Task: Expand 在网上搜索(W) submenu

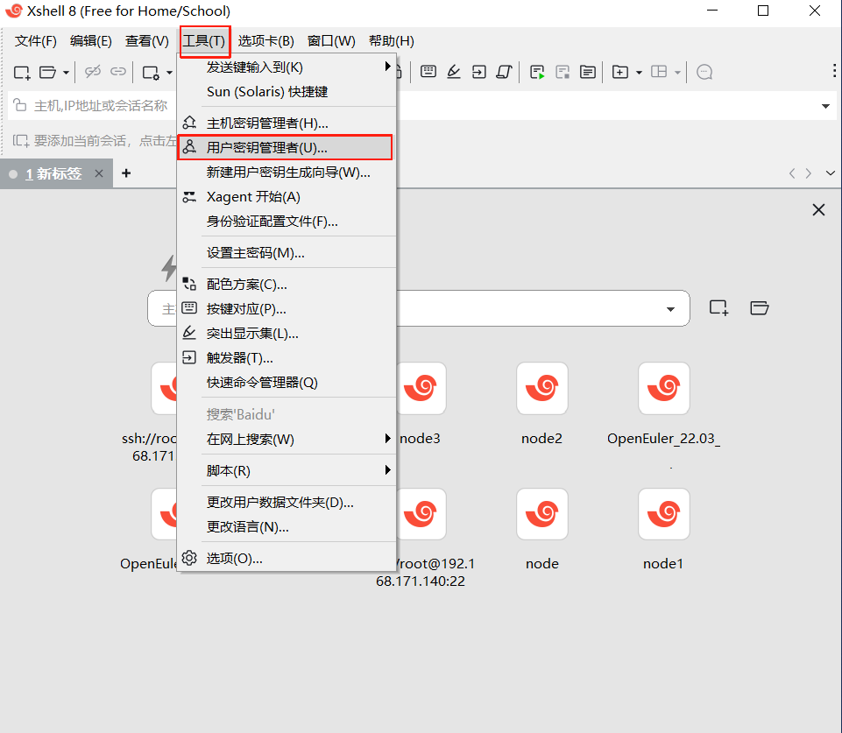Action: click(287, 439)
